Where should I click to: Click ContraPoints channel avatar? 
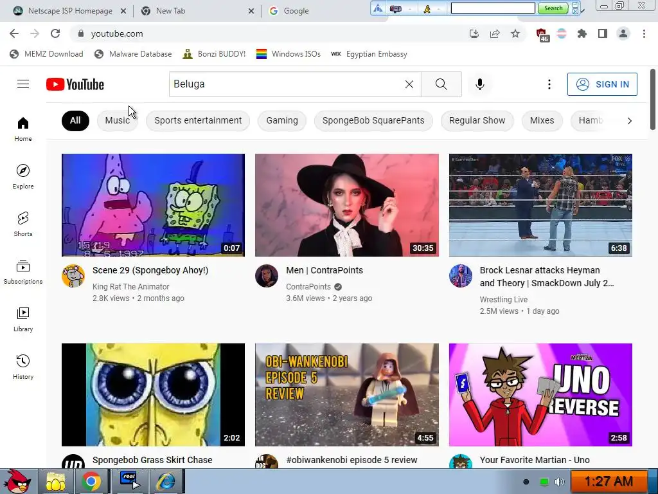point(267,276)
